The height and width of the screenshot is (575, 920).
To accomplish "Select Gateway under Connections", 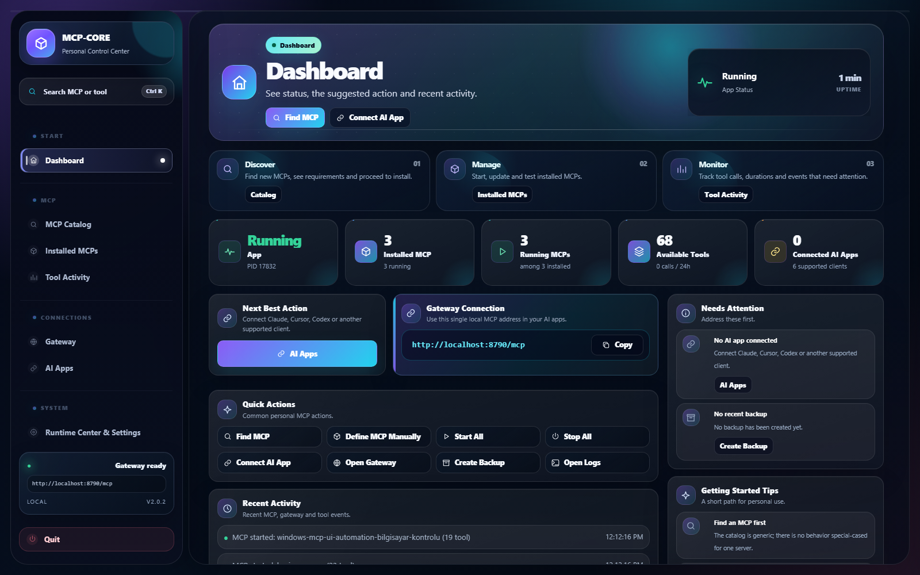I will point(97,342).
